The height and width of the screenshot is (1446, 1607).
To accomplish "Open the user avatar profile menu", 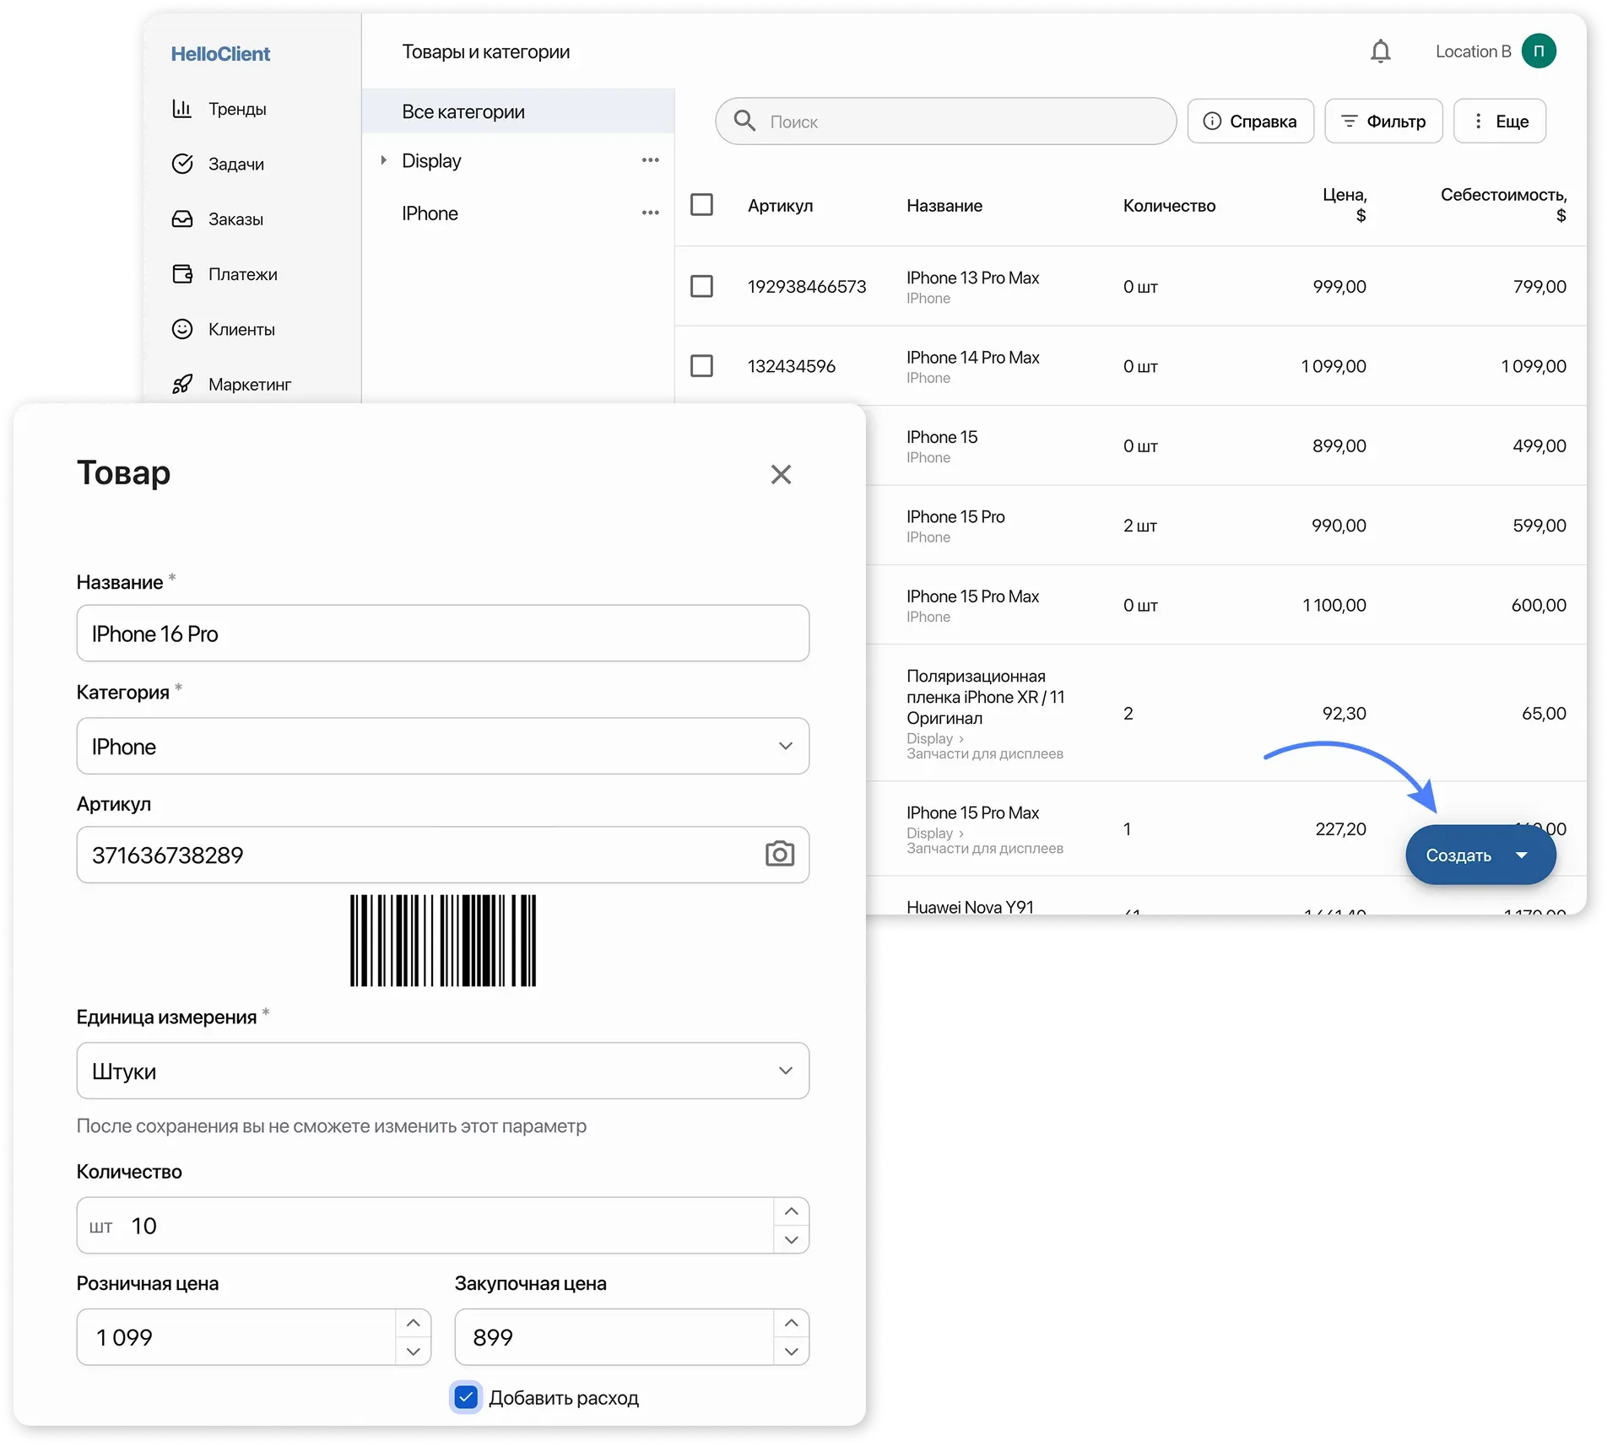I will pos(1538,51).
